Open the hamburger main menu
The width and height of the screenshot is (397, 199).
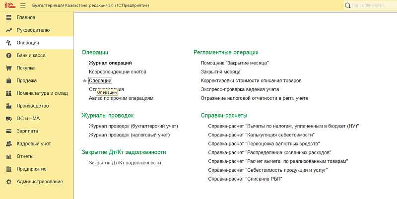[23, 5]
